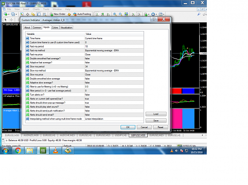The image size is (248, 185).
Task: Select the Interpolating method value cell
Action: coord(114,119)
